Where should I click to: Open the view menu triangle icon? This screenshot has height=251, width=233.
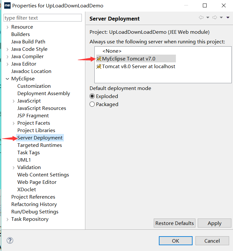click(228, 17)
